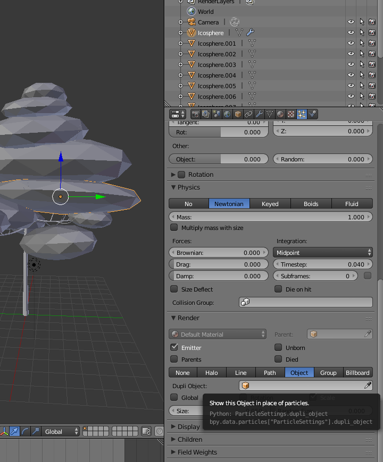This screenshot has width=383, height=462.
Task: Enable the Unborn checkbox
Action: (x=278, y=347)
